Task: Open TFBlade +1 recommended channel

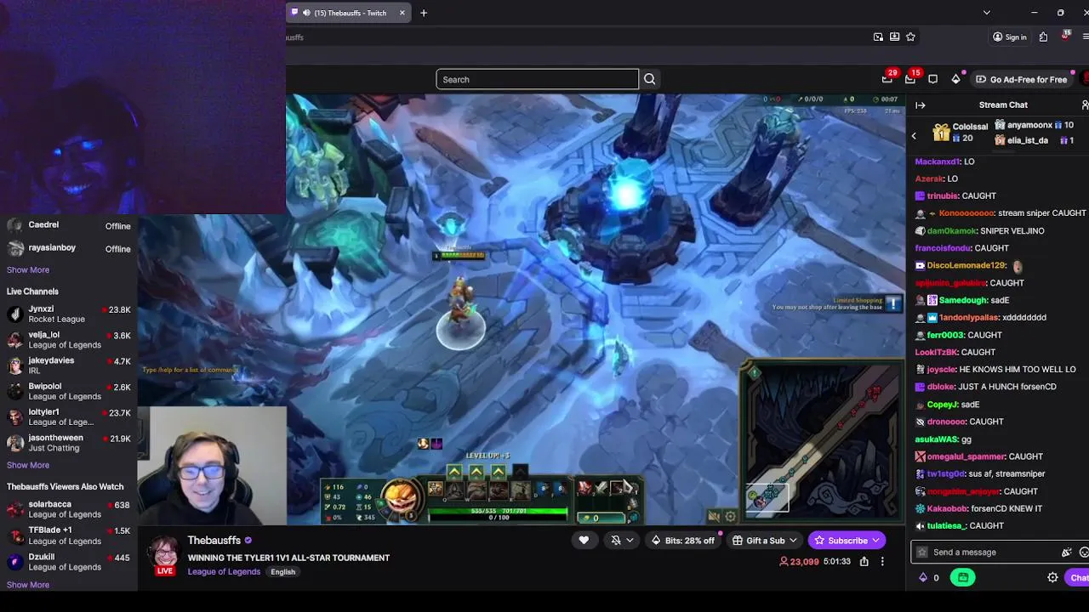Action: [x=68, y=535]
